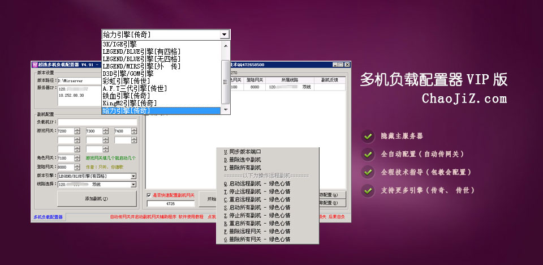Viewport: 543px width, 265px height.
Task: Choose LEGEND/MIRS引擎[外 传] from the list
Action: (x=161, y=66)
